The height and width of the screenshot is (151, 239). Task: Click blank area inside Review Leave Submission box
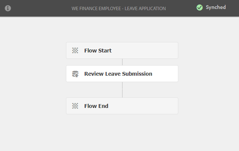(x=165, y=74)
